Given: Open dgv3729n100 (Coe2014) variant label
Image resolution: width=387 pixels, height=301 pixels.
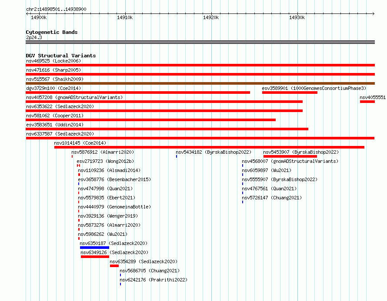Looking at the screenshot, I should click(x=53, y=88).
